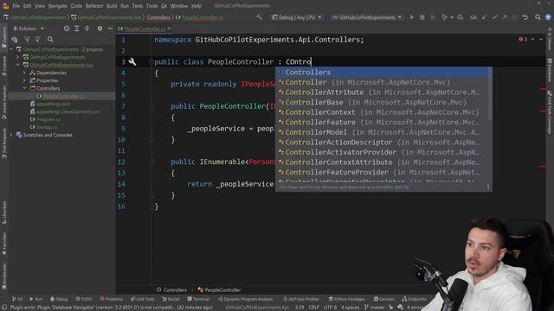The width and height of the screenshot is (554, 311).
Task: Open the Problems tool window
Action: [x=111, y=299]
